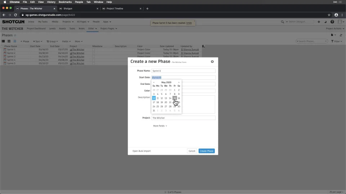Open the page document menu icon
Screen dimensions: 346x194
pos(333,35)
